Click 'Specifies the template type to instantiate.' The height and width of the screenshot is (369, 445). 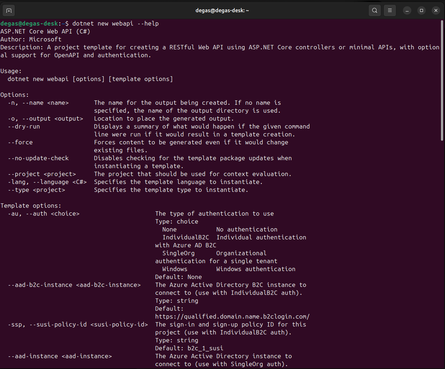click(x=171, y=190)
